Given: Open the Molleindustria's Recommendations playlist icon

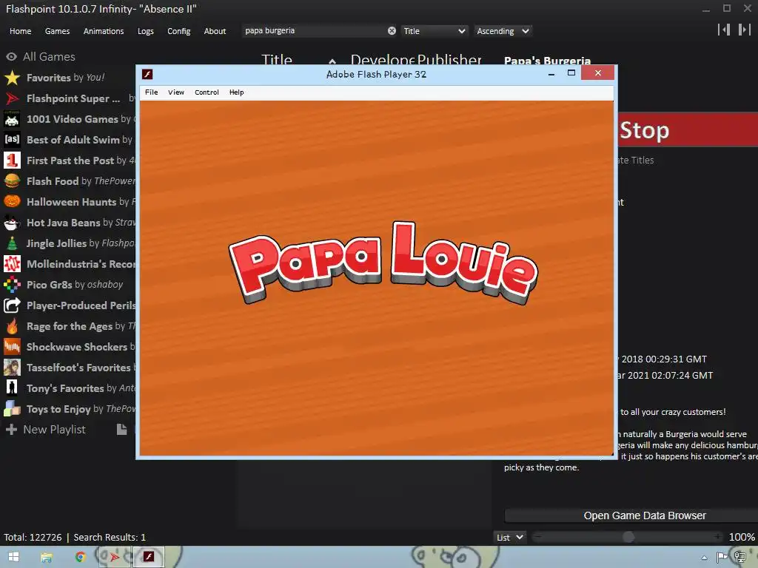Looking at the screenshot, I should pyautogui.click(x=12, y=264).
